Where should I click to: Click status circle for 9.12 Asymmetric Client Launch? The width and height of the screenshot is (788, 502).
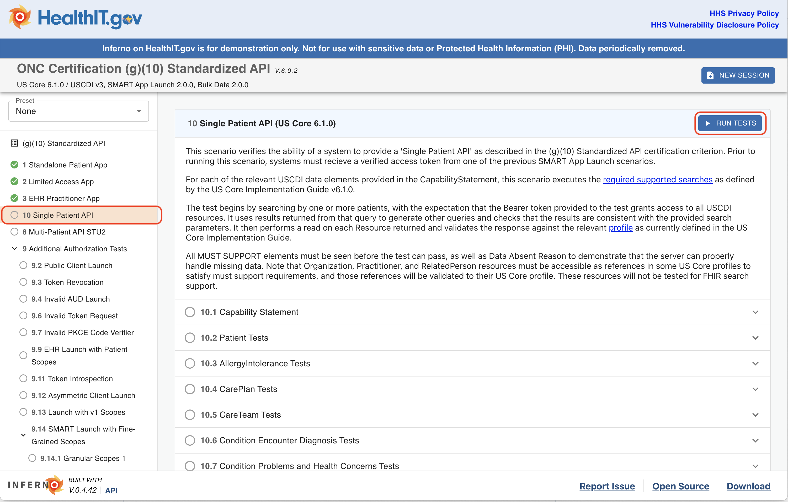(x=23, y=395)
